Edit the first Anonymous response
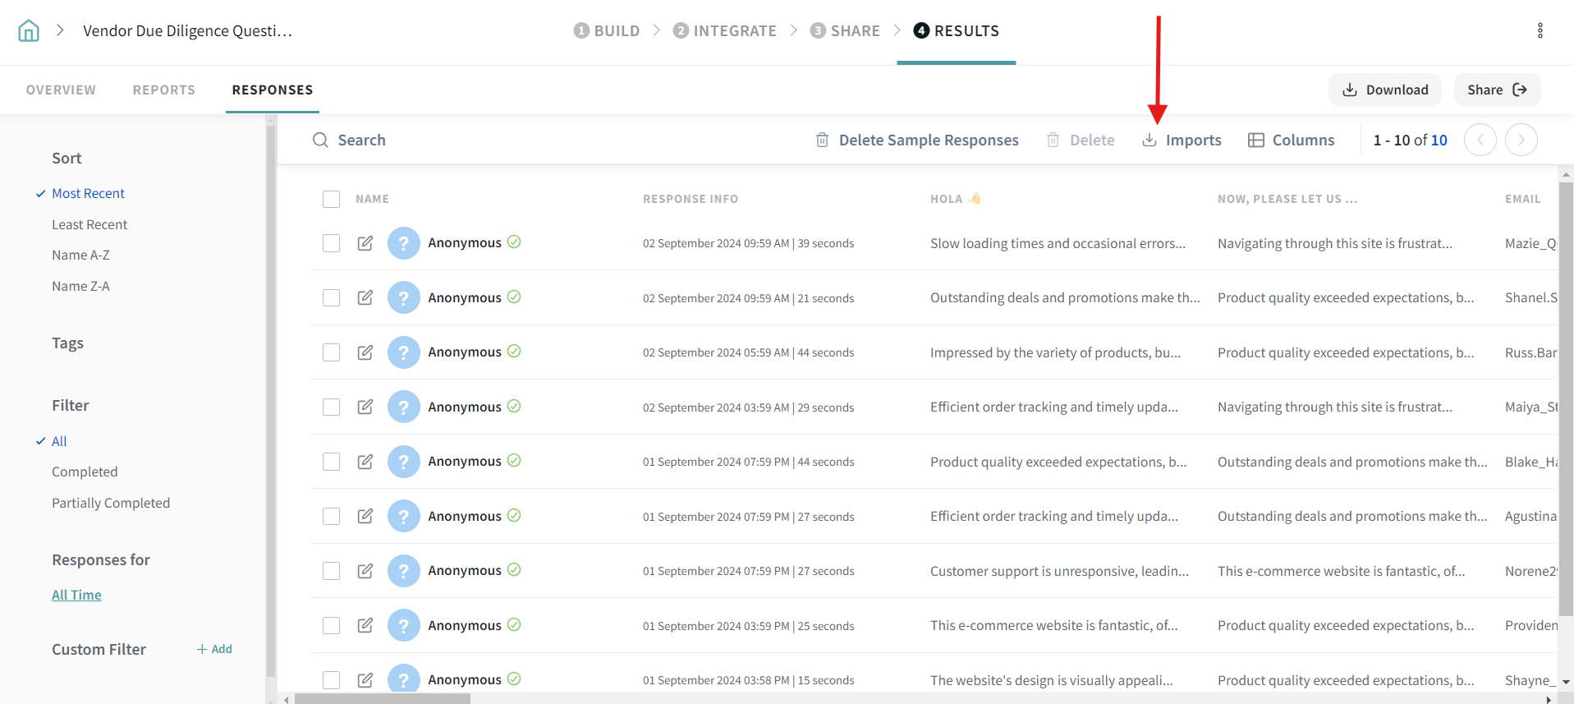Screen dimensions: 1574x704 point(365,243)
